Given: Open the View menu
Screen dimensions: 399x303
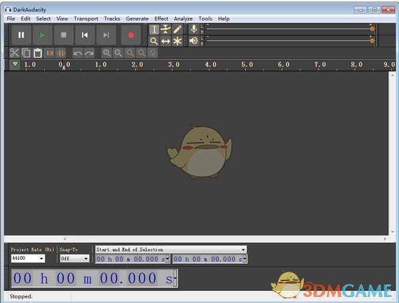Looking at the screenshot, I should [63, 19].
